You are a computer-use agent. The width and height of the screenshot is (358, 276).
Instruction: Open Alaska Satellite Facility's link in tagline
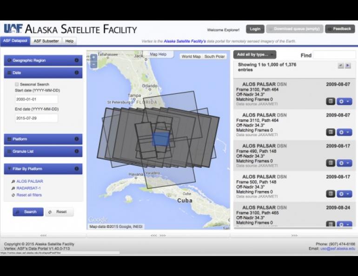click(185, 41)
